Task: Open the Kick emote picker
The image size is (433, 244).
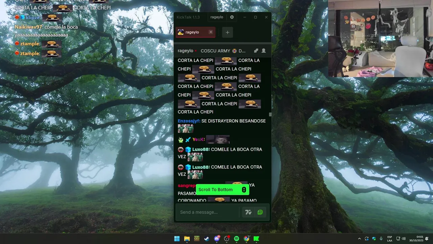Action: point(260,212)
